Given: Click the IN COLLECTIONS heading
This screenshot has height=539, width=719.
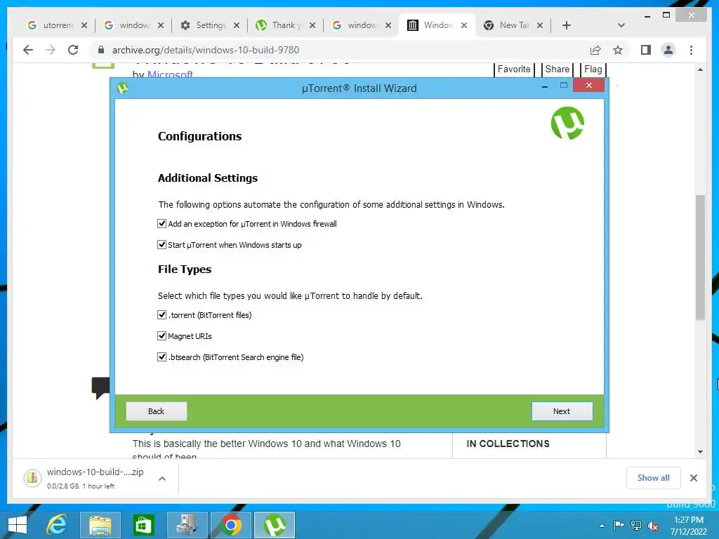Looking at the screenshot, I should (x=508, y=444).
